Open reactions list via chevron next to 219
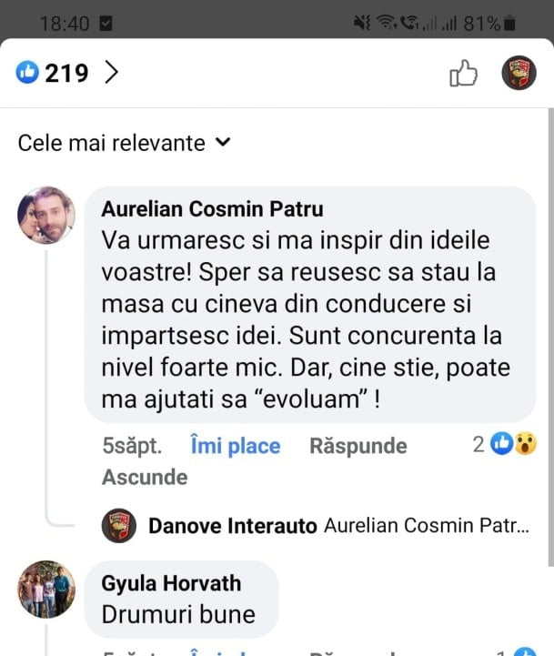Screen dimensions: 554x656 [x=112, y=74]
